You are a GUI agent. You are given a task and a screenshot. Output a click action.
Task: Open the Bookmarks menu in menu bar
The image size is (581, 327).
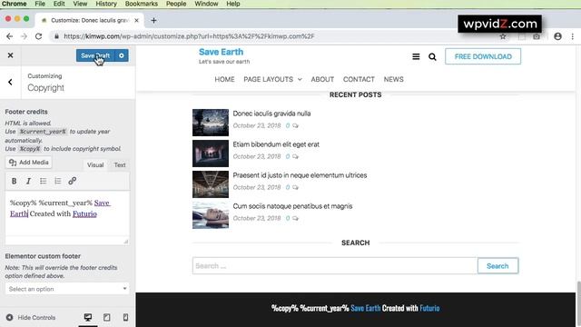tap(142, 4)
